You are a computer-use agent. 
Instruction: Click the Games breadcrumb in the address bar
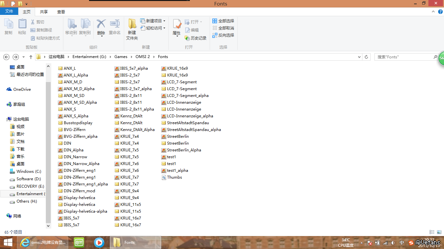click(x=121, y=57)
